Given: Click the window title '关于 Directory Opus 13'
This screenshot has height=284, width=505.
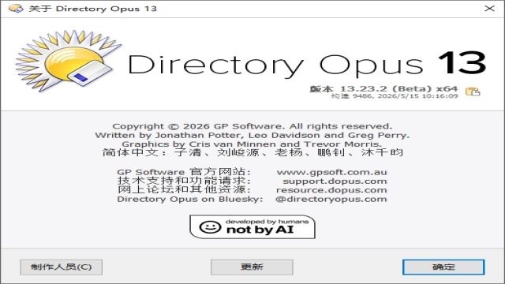Looking at the screenshot, I should coord(93,9).
